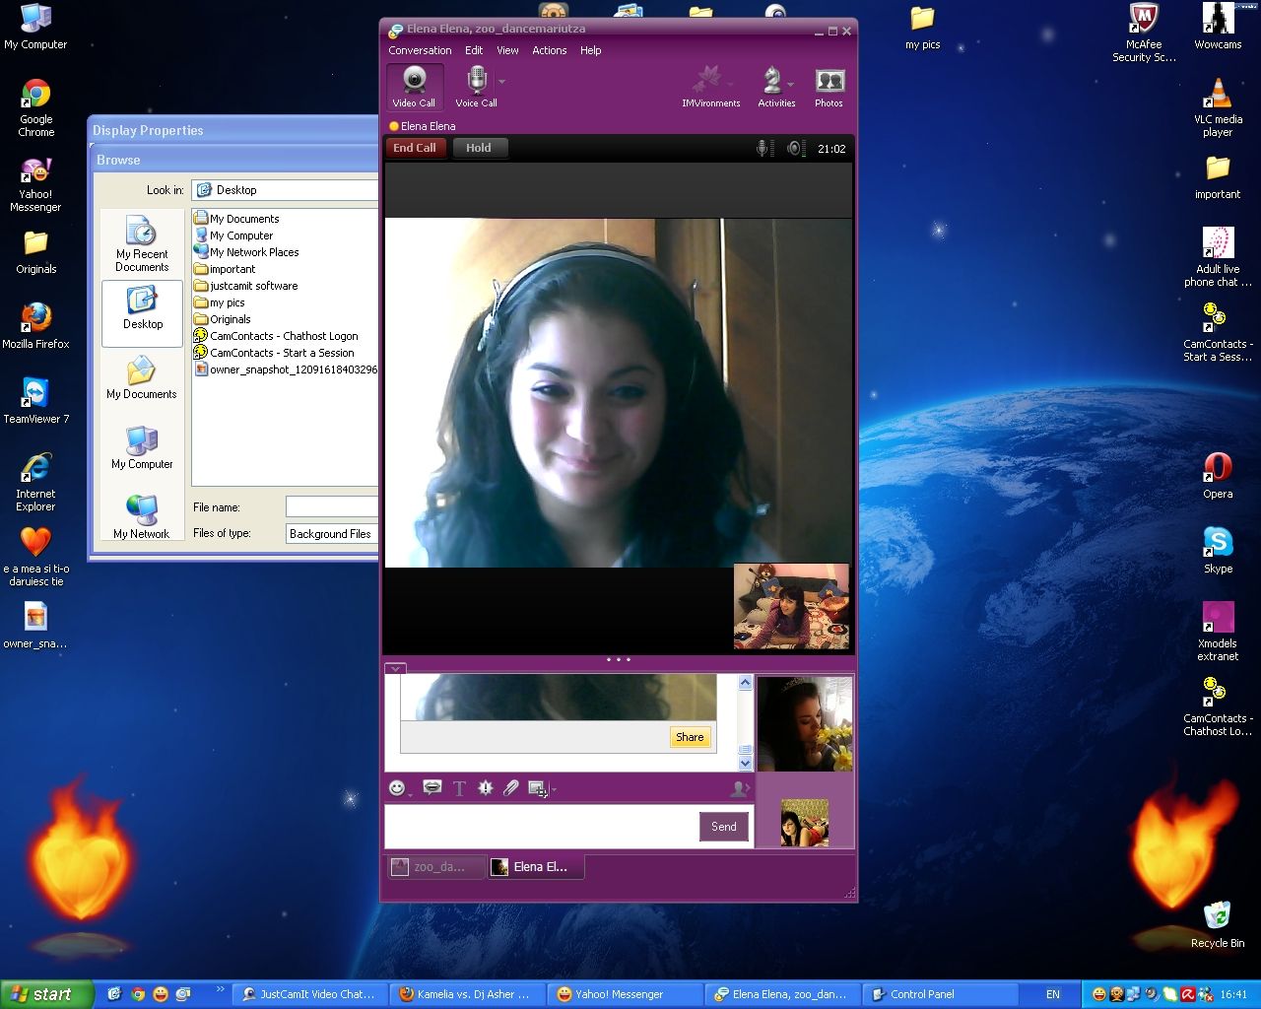Mute the microphone in call bar
This screenshot has height=1009, width=1261.
click(x=763, y=149)
